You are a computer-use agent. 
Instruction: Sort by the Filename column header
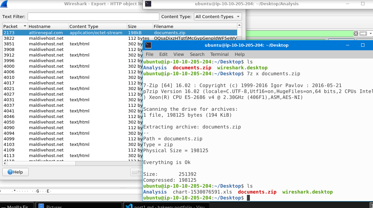click(195, 26)
